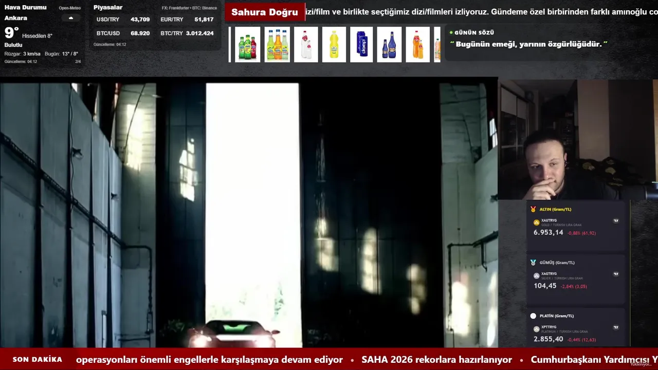Click the silver medal icon next to GÜMÜŞ
This screenshot has width=658, height=370.
[x=533, y=263]
